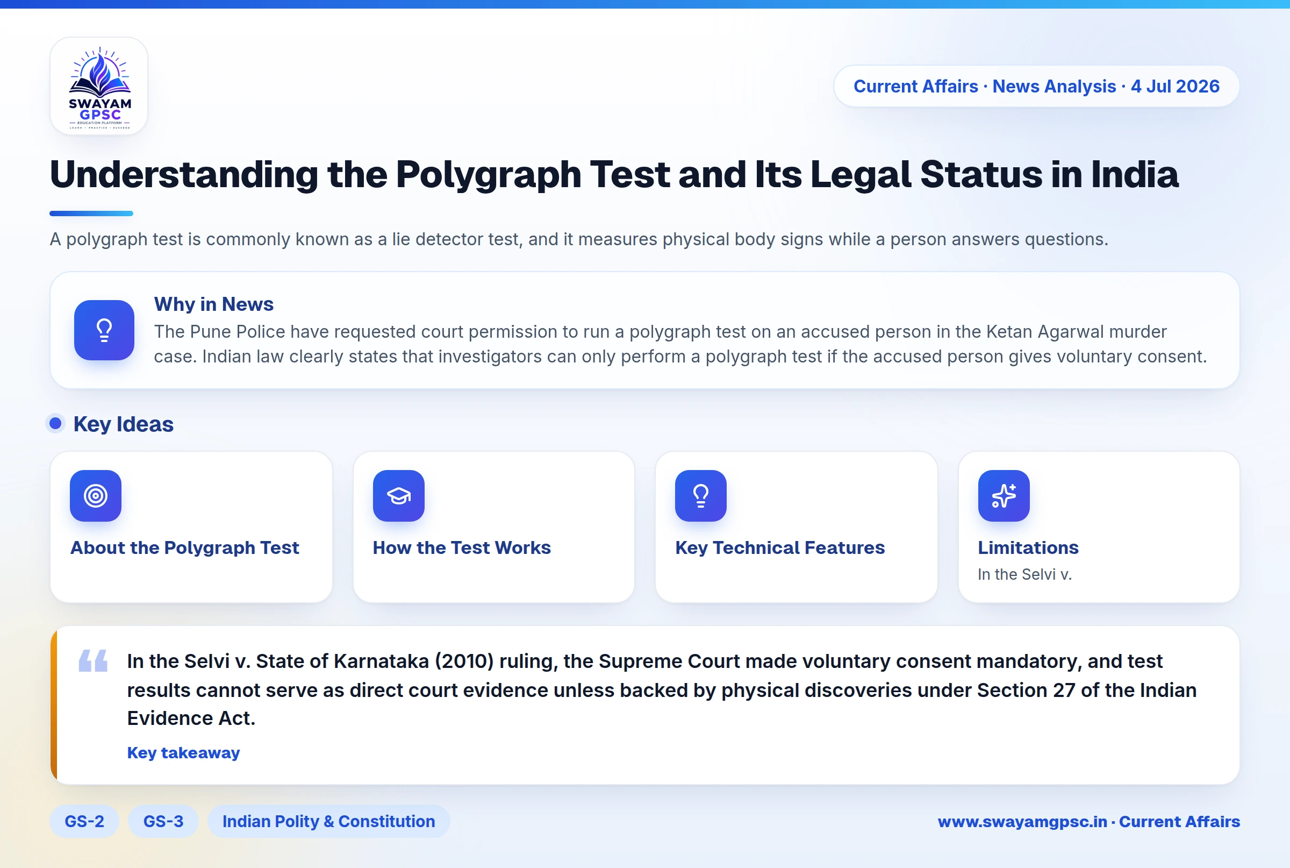Click the sparkles icon above Limitations

(1004, 495)
